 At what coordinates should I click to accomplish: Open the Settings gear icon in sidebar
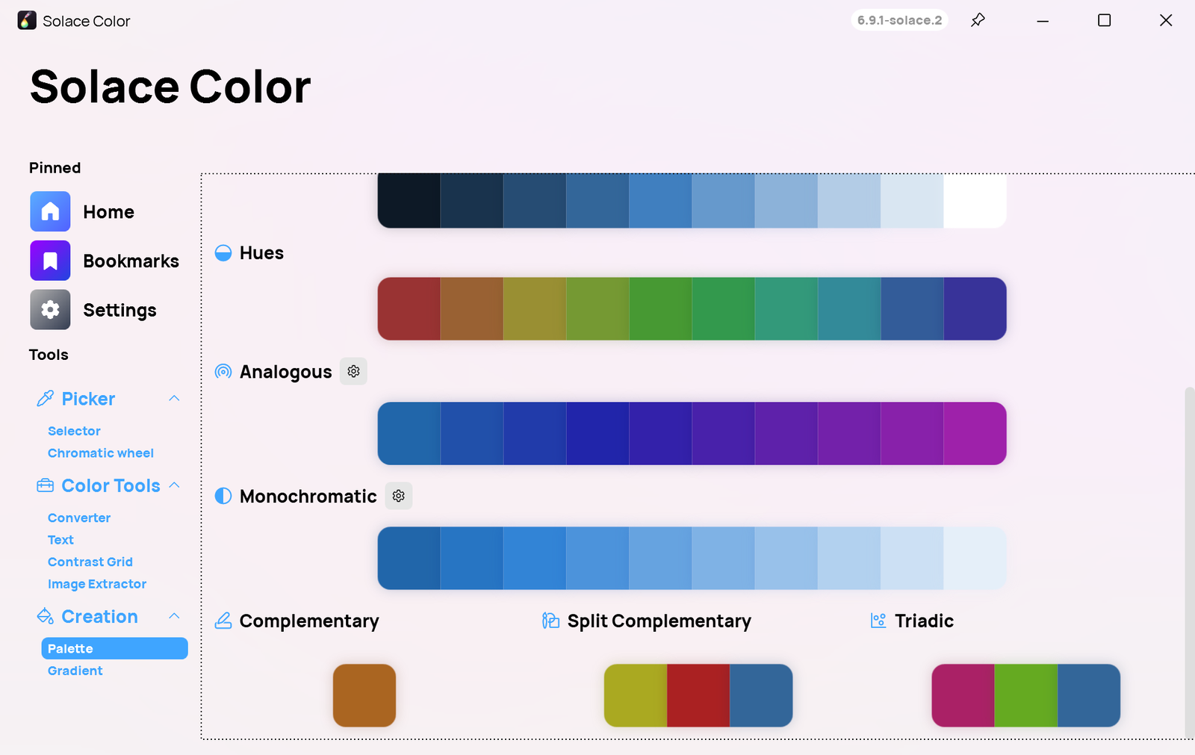tap(50, 310)
